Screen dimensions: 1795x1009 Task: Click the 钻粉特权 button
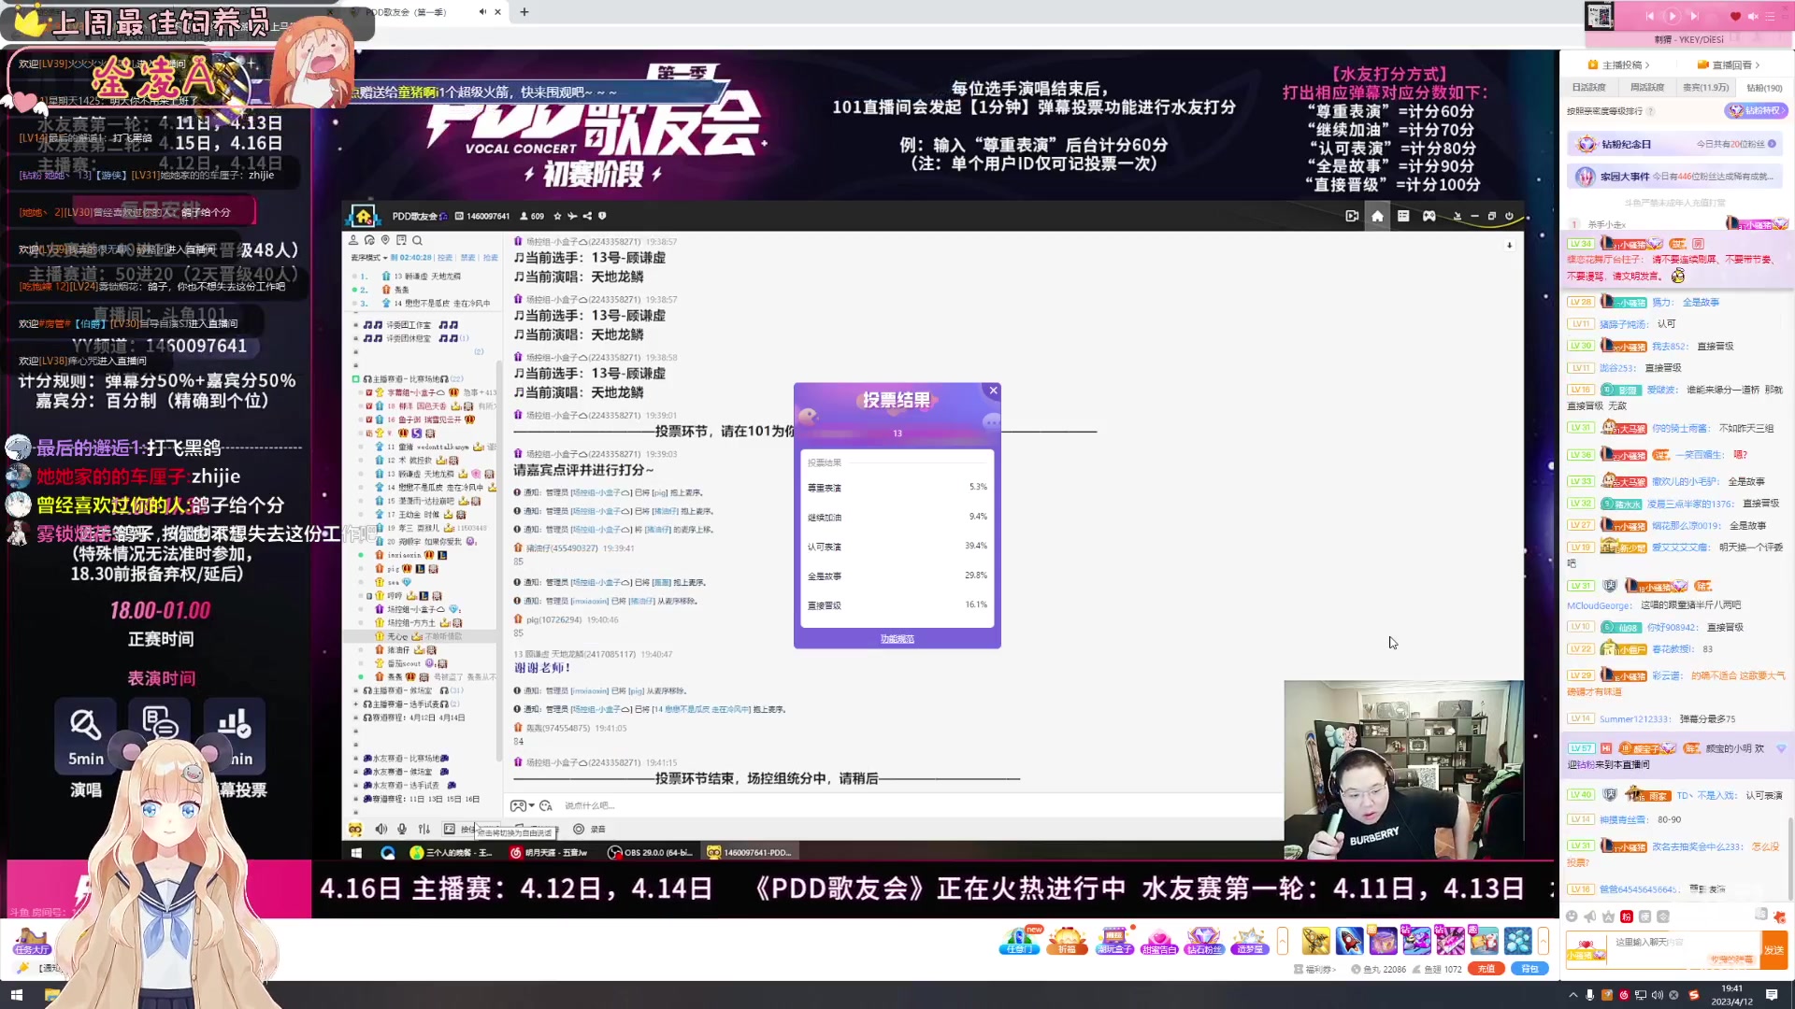click(1755, 110)
